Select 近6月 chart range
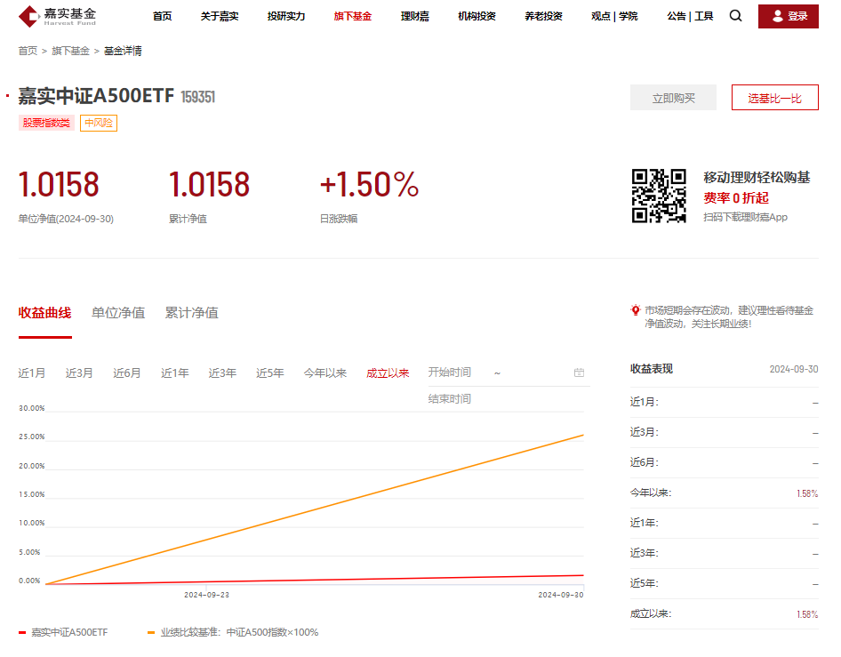 127,373
